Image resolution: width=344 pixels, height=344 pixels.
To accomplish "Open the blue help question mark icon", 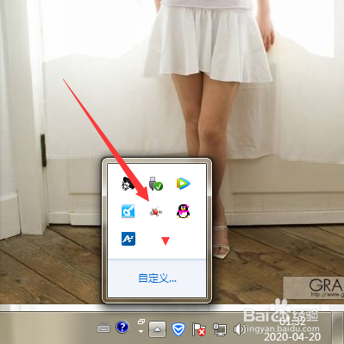I will (x=122, y=327).
